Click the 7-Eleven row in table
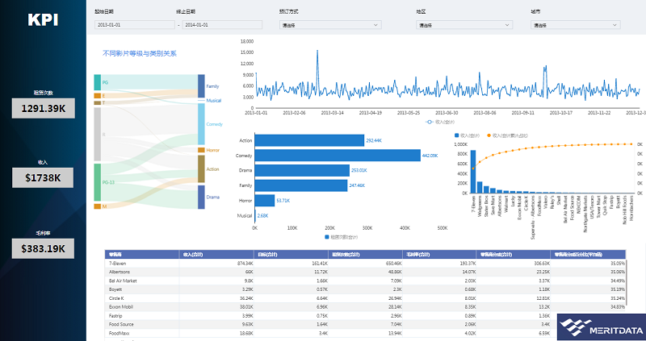 tap(119, 263)
